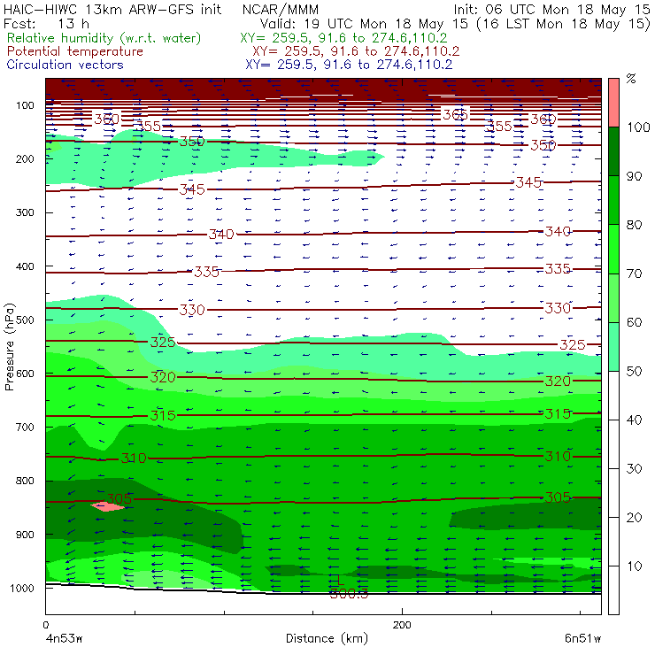Click the right-hand '305' contour label
The width and height of the screenshot is (655, 655).
tap(558, 497)
